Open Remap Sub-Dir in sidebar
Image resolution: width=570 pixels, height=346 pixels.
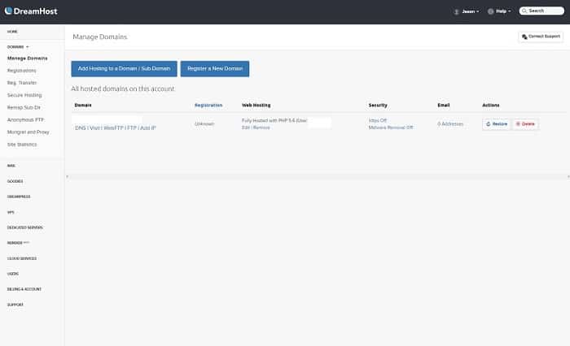tap(24, 107)
